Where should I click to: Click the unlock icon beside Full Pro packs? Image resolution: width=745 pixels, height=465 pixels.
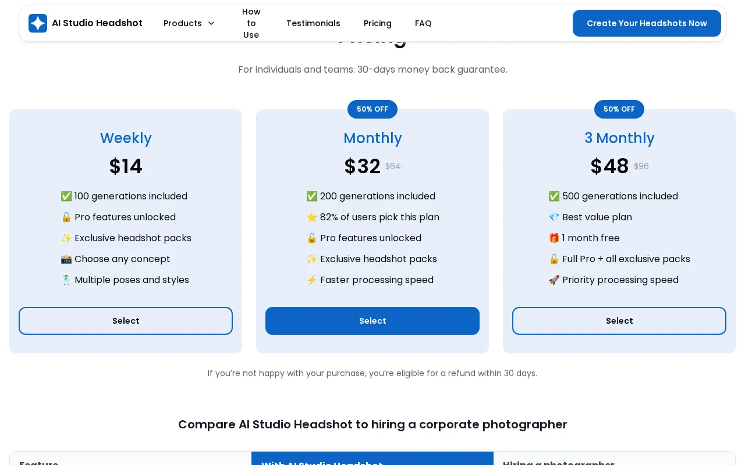(554, 259)
